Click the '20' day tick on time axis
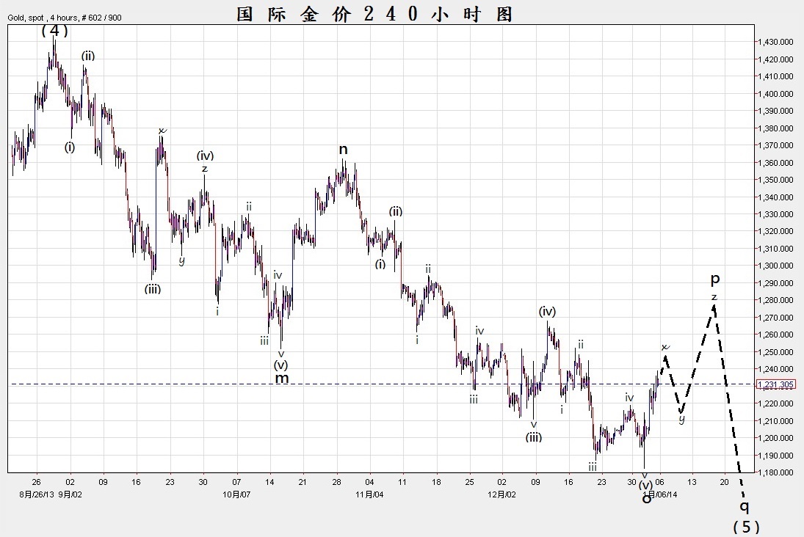 click(x=725, y=482)
